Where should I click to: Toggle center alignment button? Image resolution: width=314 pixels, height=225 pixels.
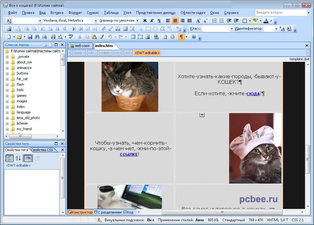pos(175,21)
